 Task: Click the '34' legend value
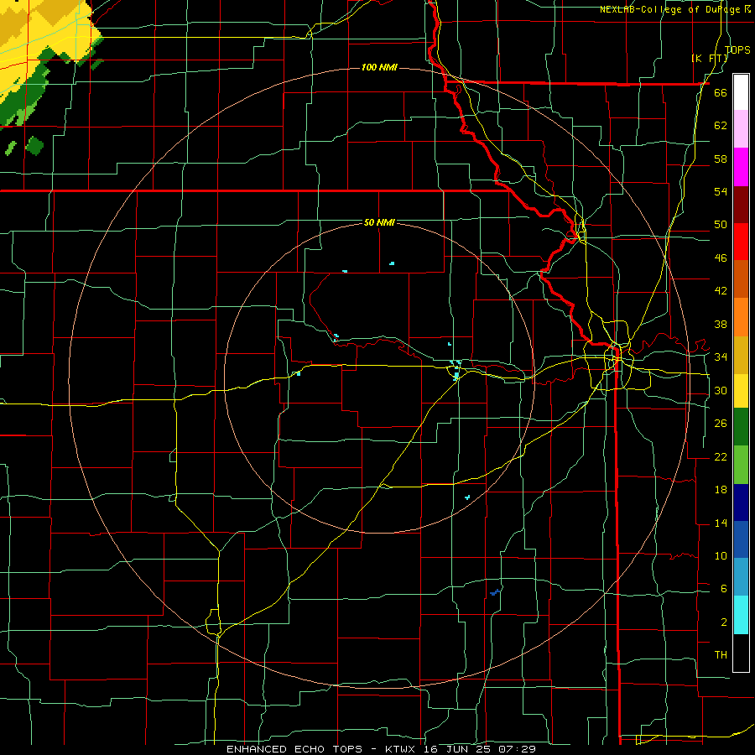[x=721, y=357]
